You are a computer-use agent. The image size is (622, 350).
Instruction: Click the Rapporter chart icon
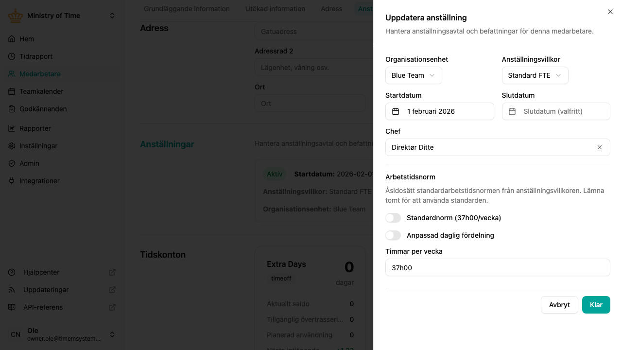12,128
